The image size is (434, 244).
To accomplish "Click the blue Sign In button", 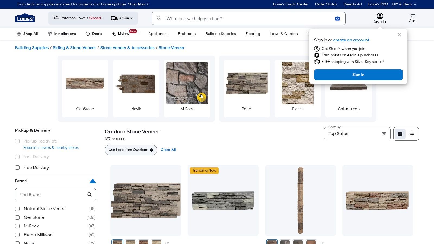I will click(x=358, y=75).
